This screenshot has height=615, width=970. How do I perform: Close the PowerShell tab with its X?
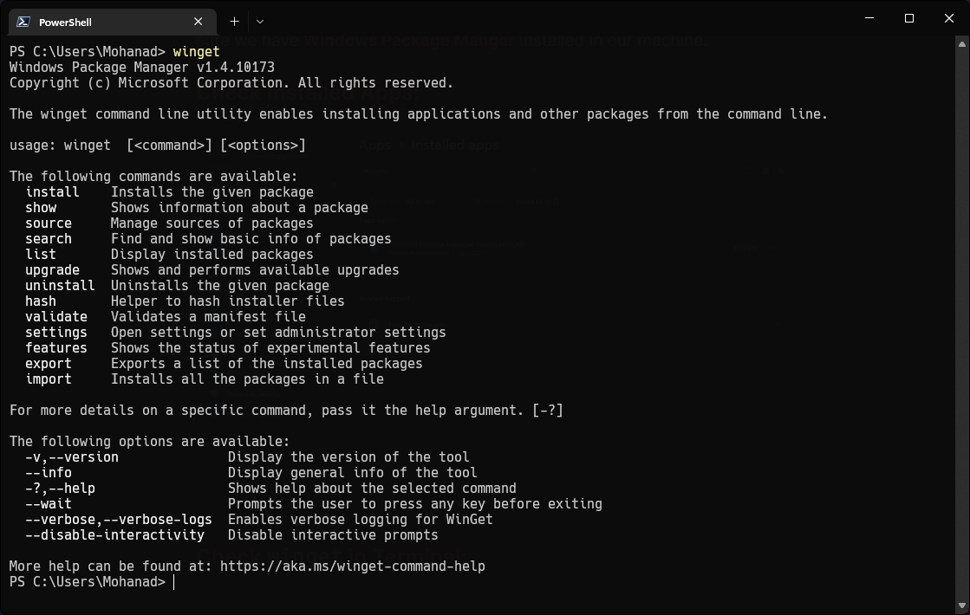tap(197, 21)
